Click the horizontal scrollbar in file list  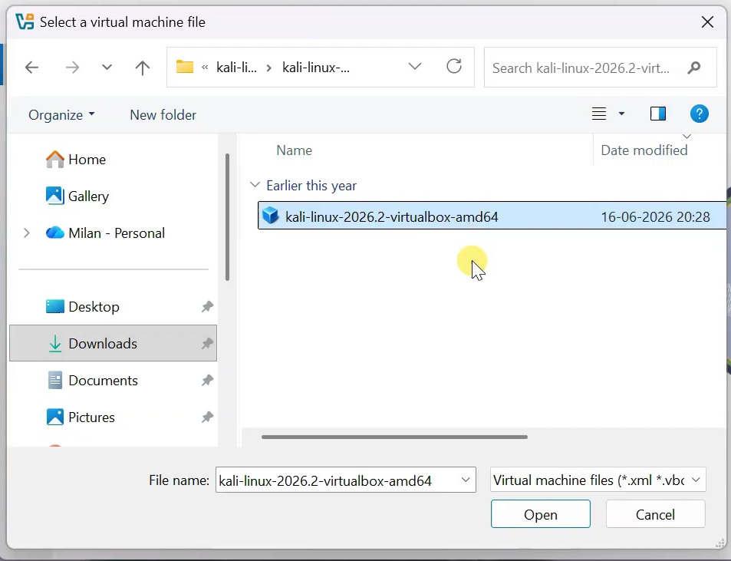(394, 437)
